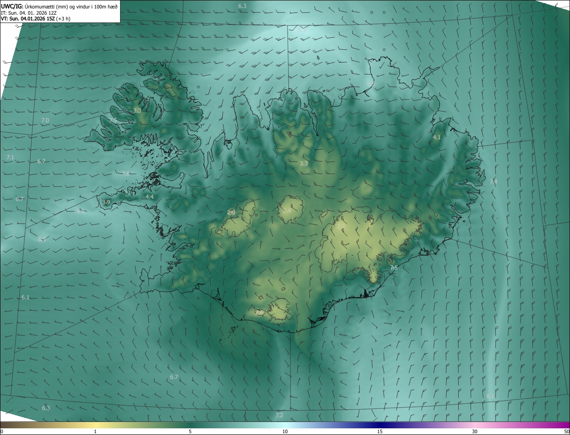
Task: Click the 1 tick on the color scale
Action: tap(95, 432)
